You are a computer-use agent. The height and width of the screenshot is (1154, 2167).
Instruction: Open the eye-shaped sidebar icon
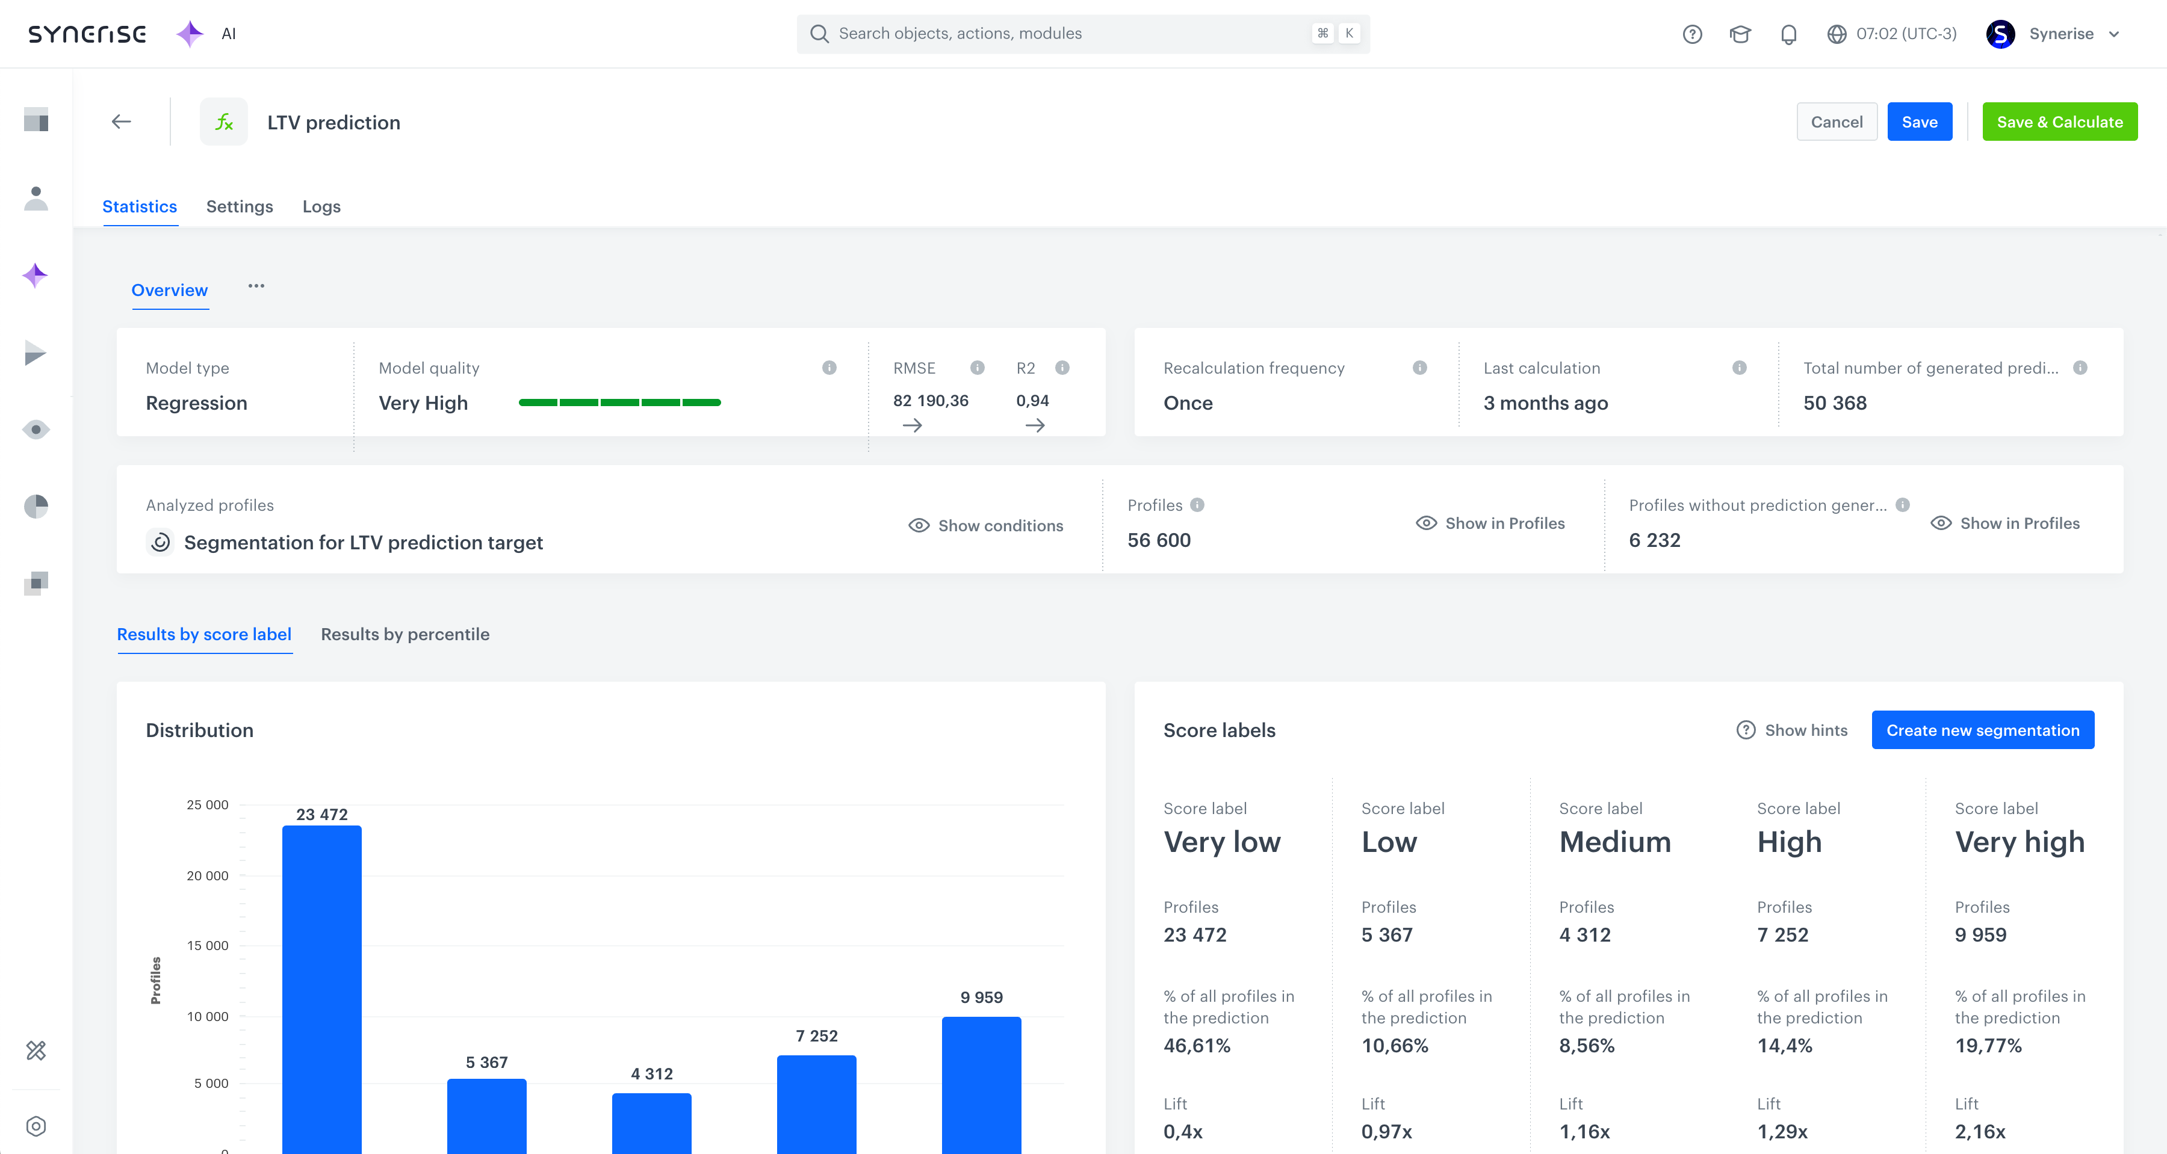(x=36, y=430)
